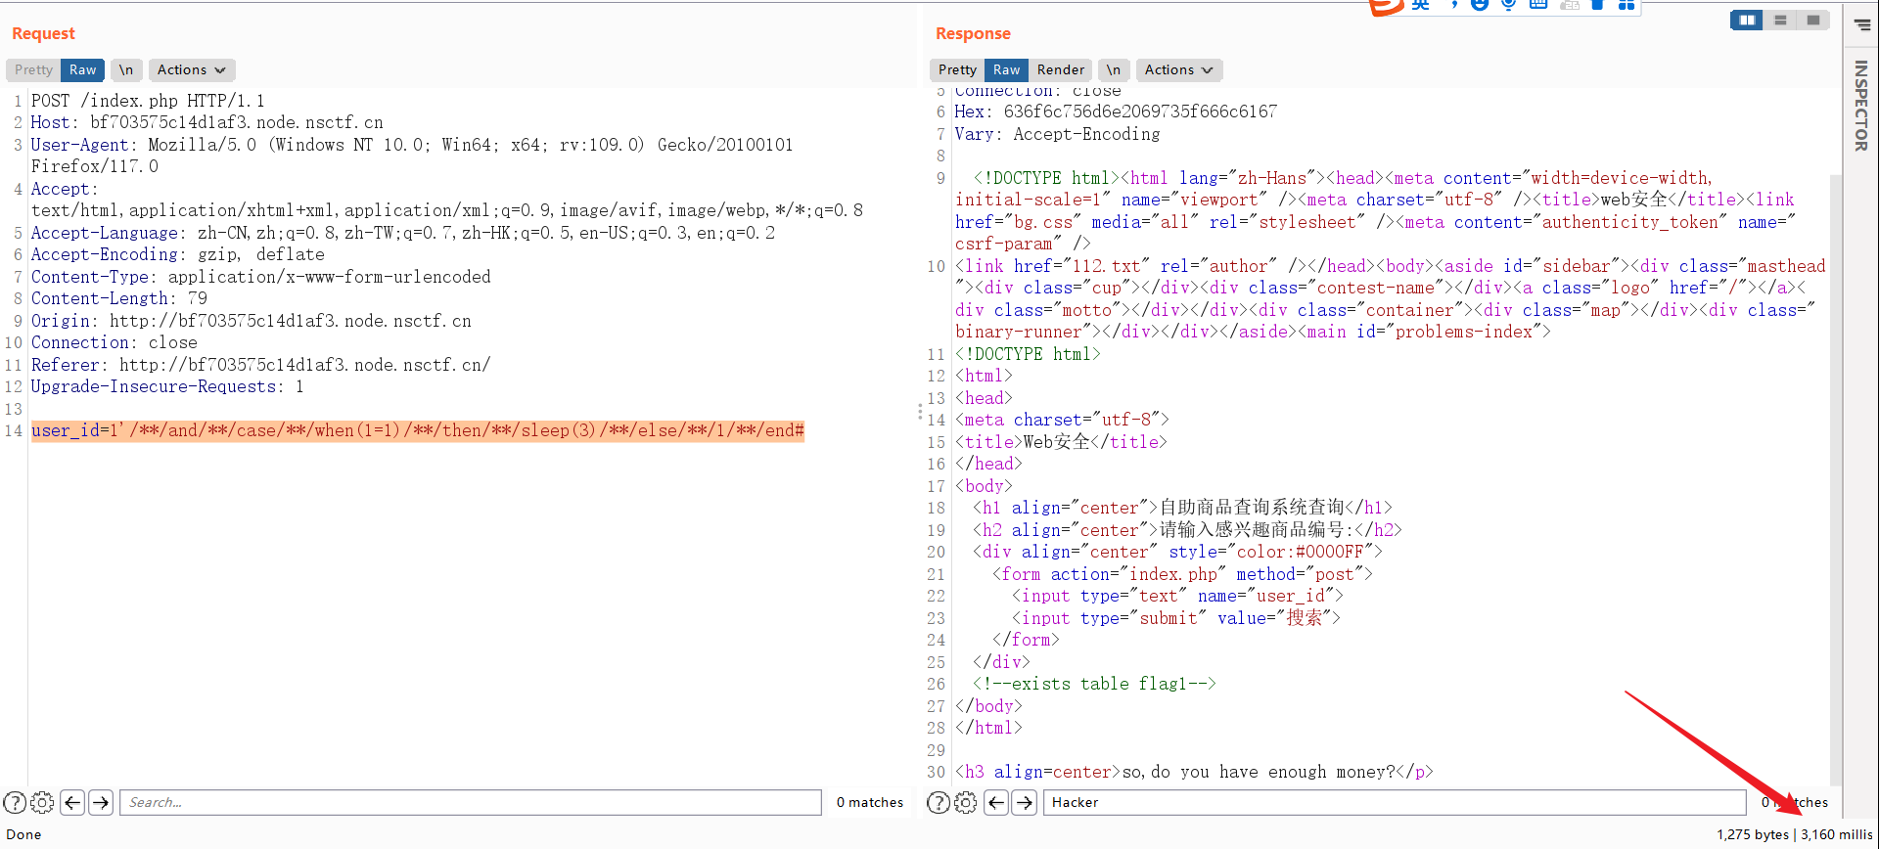Click the Vary: Accept-Encoding response header

[1058, 134]
